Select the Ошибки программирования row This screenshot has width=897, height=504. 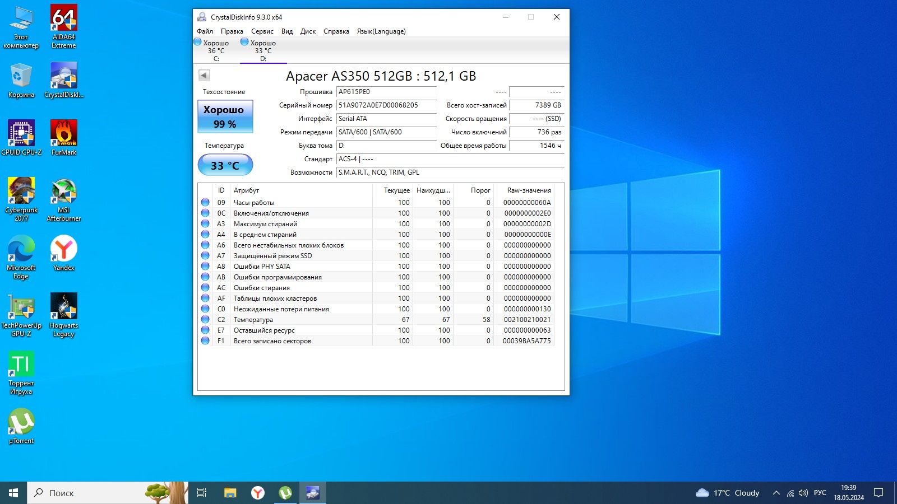point(376,277)
